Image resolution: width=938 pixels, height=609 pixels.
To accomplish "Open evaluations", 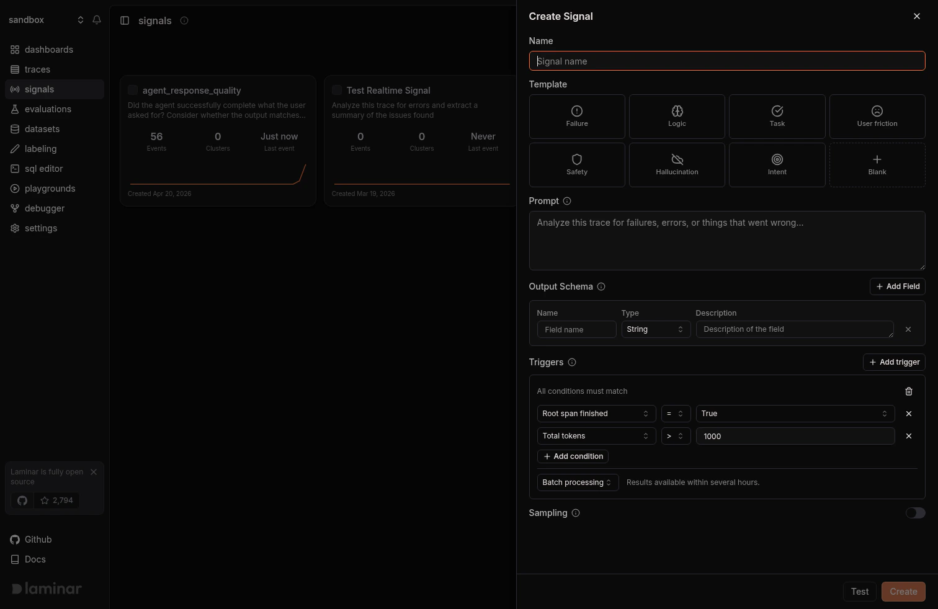I will point(55,109).
